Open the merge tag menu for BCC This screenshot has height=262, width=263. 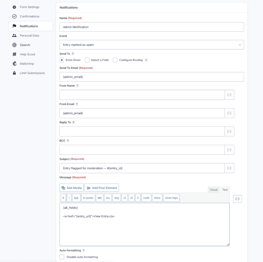[229, 150]
